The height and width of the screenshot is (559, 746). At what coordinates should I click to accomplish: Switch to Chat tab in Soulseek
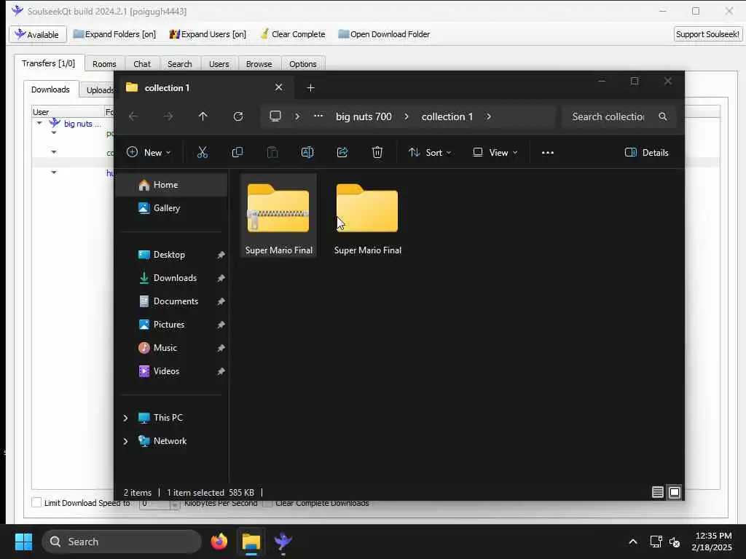(x=142, y=64)
